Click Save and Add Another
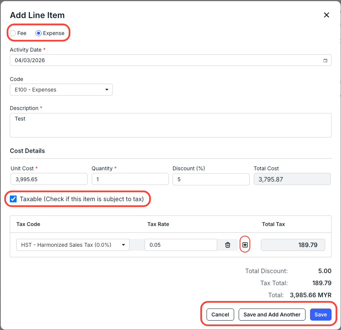The width and height of the screenshot is (341, 330). click(x=272, y=315)
